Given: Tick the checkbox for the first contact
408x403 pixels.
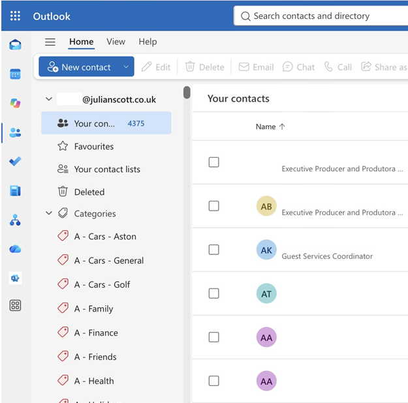Looking at the screenshot, I should click(213, 162).
